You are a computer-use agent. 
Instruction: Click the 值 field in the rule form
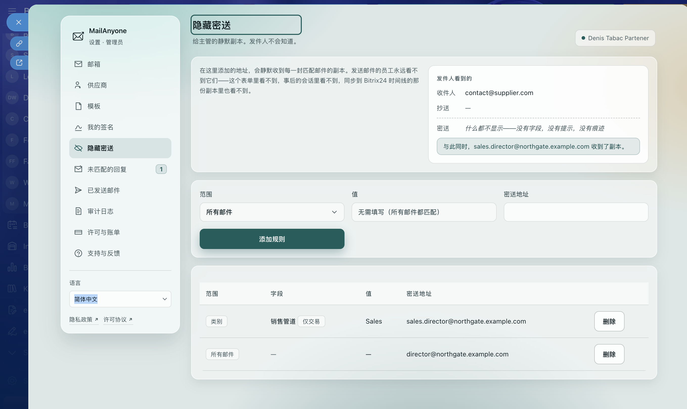424,212
